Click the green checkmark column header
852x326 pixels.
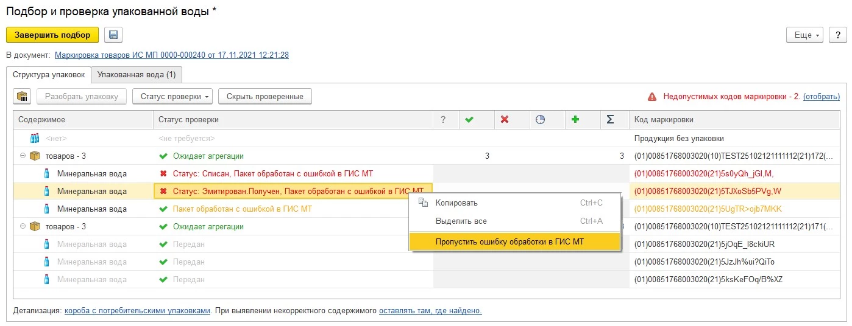(x=469, y=120)
